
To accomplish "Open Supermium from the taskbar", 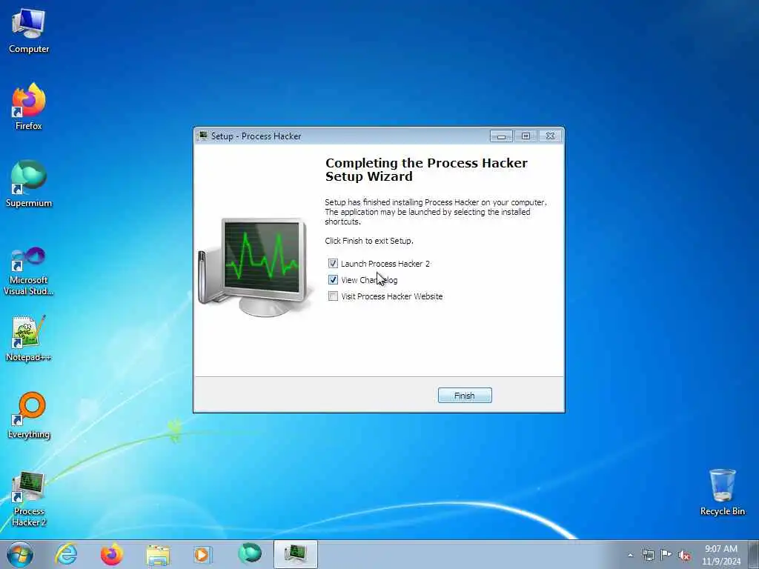I will click(250, 554).
